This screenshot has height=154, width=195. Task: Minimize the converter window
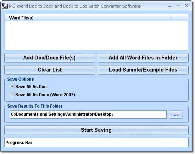(x=169, y=6)
